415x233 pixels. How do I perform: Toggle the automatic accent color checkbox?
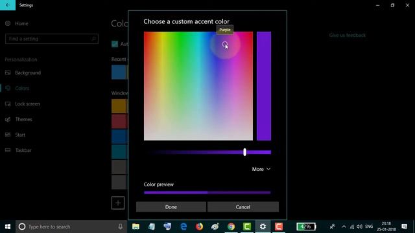pyautogui.click(x=115, y=44)
